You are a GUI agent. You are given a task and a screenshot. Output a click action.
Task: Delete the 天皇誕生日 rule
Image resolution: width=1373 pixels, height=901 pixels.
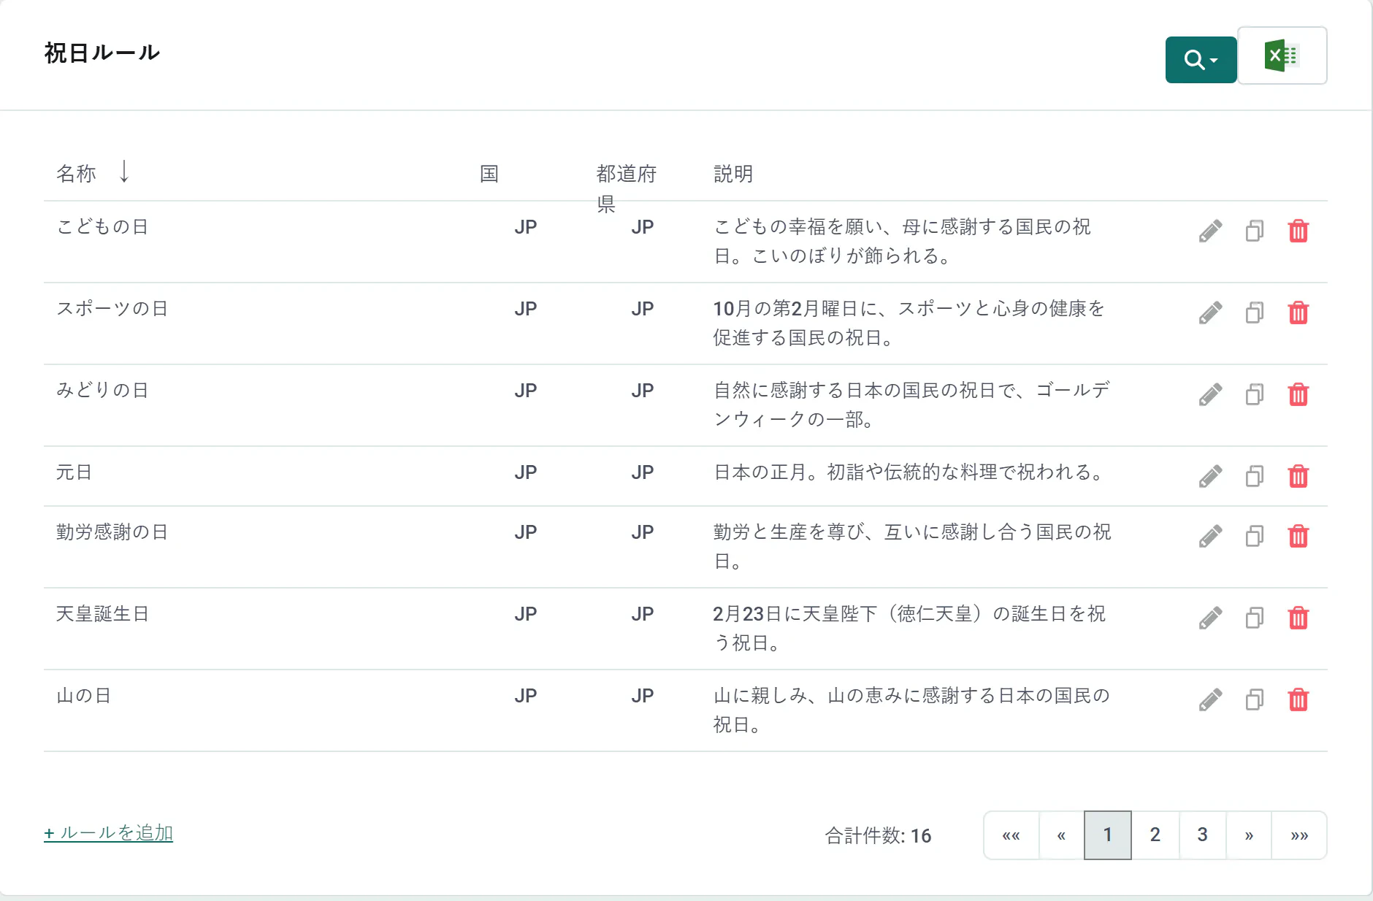(x=1299, y=618)
